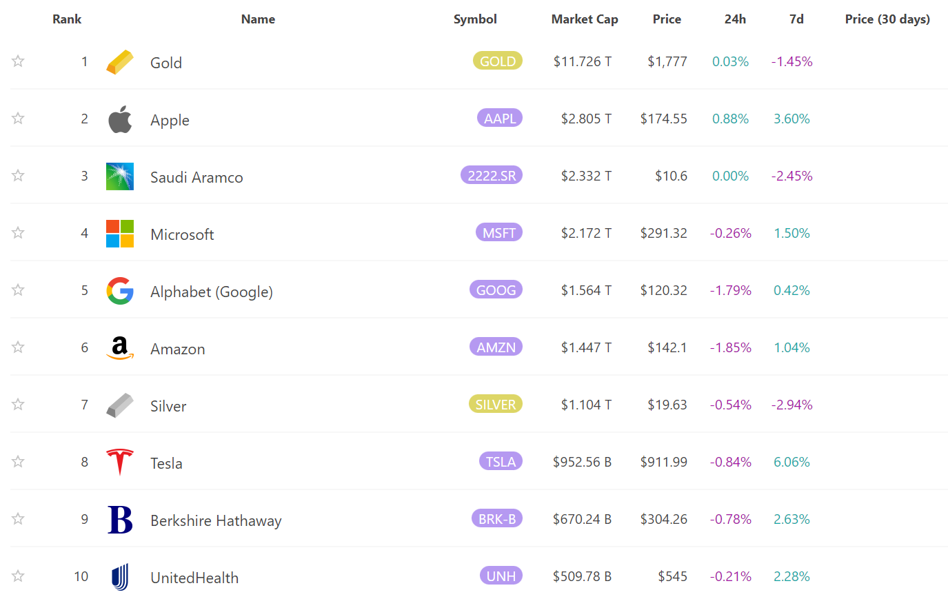Click Amazon 24h change -1.85%

[731, 347]
